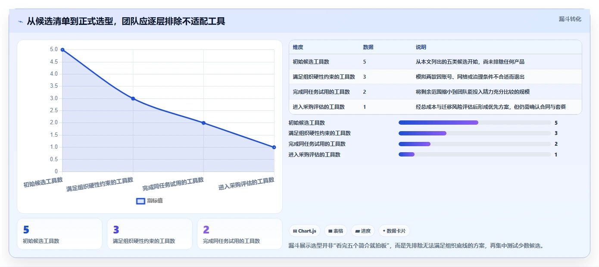The width and height of the screenshot is (599, 267).
Task: Click the 说明 column header
Action: 421,47
